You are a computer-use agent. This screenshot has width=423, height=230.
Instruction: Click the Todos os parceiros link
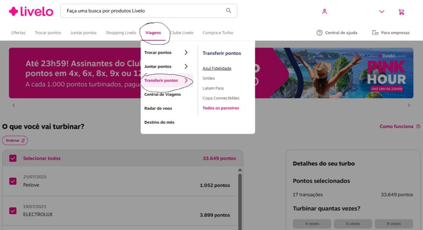(221, 108)
